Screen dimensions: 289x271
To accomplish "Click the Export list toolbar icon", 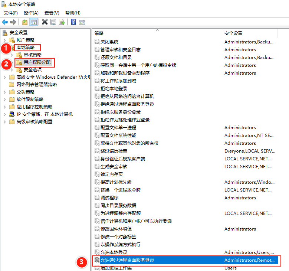I will pos(62,22).
